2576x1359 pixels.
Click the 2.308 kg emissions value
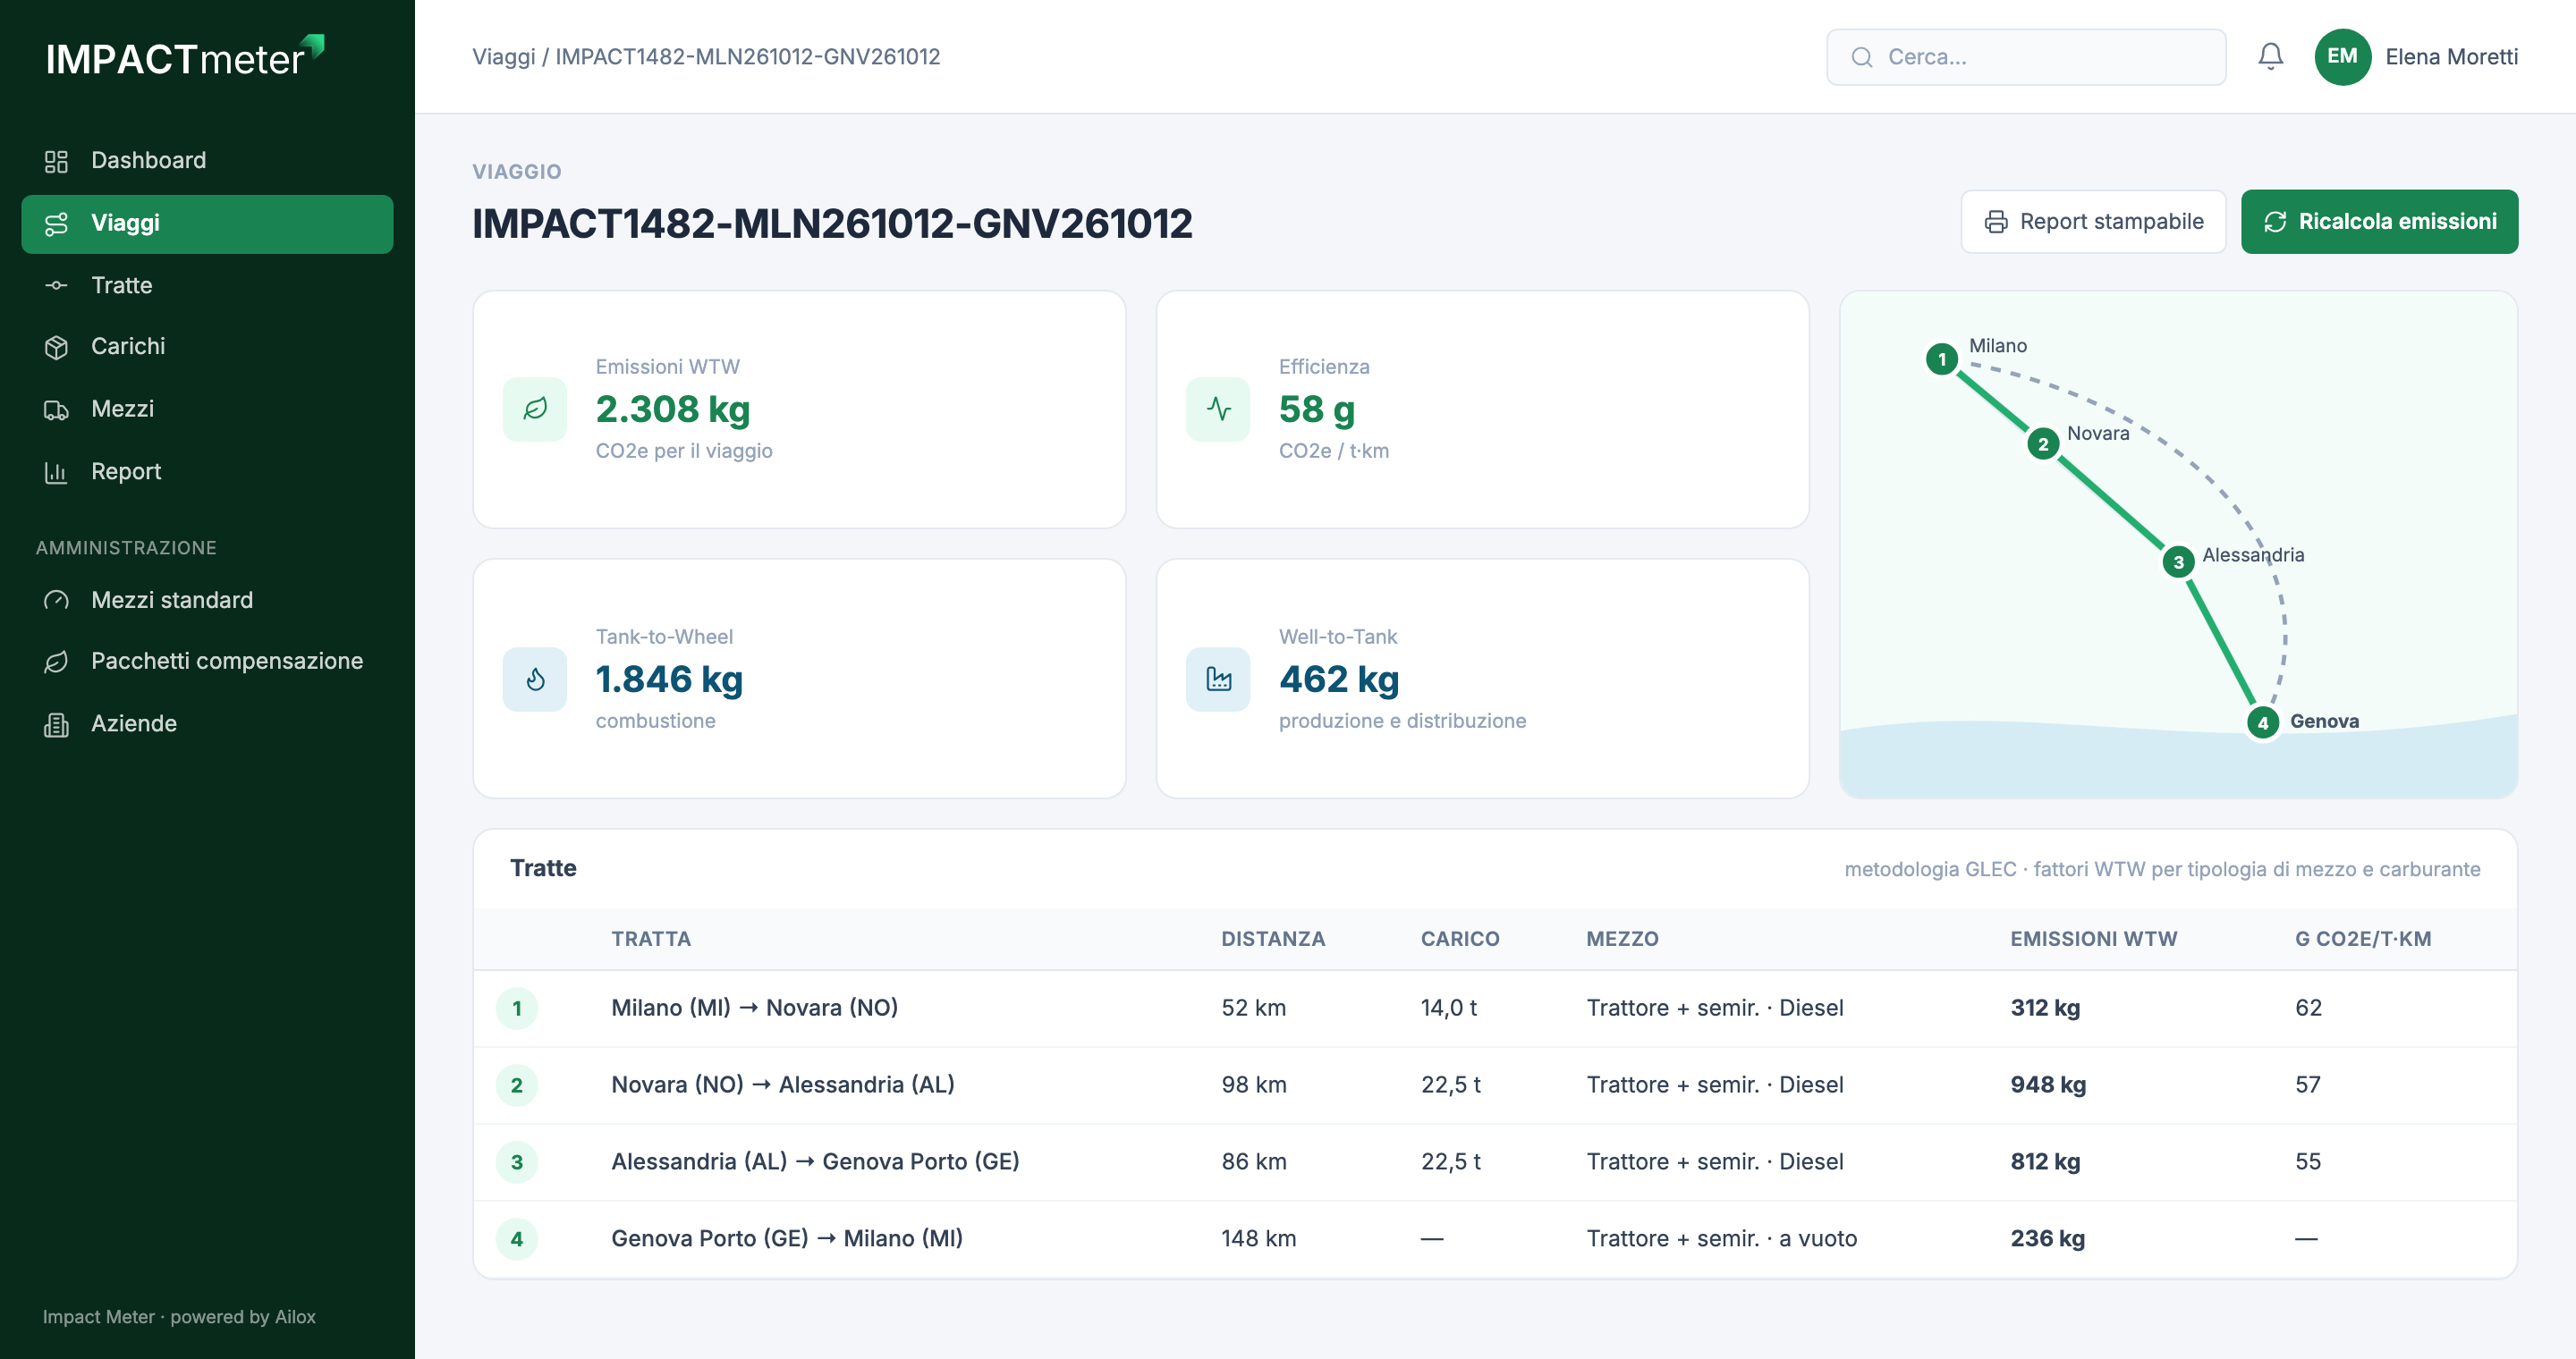pyautogui.click(x=672, y=409)
